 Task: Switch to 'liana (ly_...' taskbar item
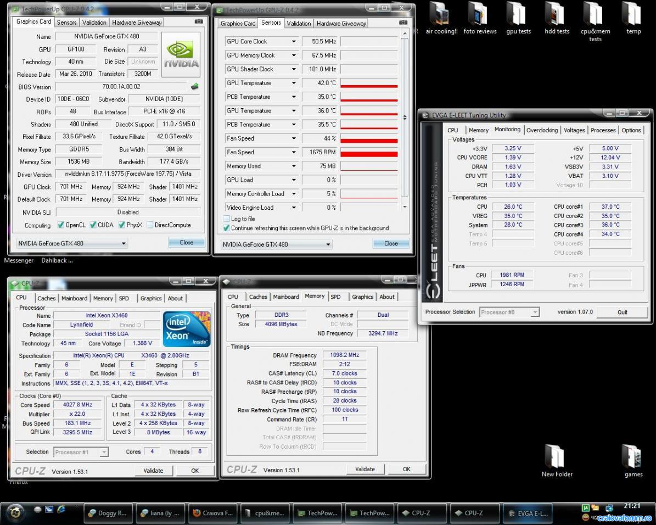pos(161,513)
